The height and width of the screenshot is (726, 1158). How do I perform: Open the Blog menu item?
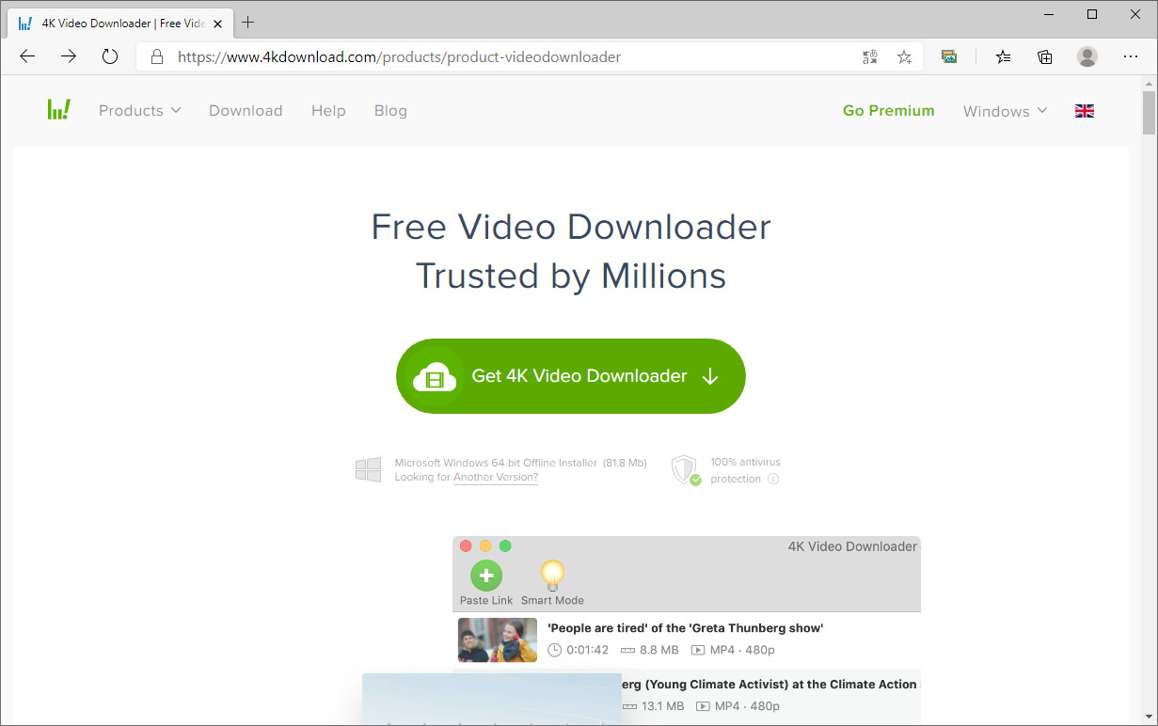pyautogui.click(x=390, y=111)
